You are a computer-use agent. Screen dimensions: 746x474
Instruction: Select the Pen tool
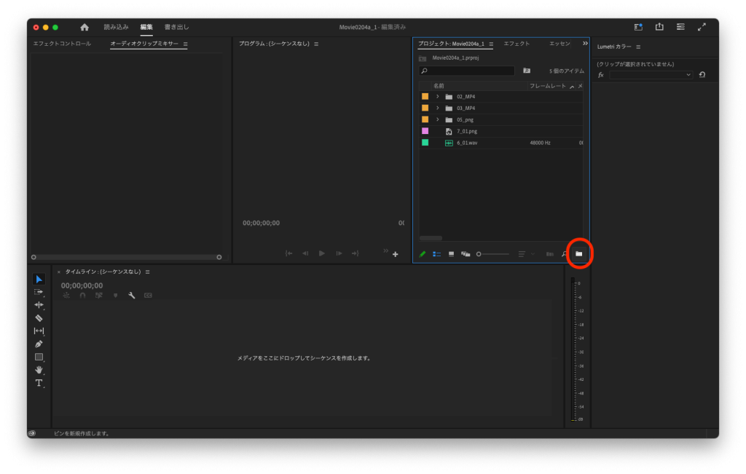click(x=39, y=344)
